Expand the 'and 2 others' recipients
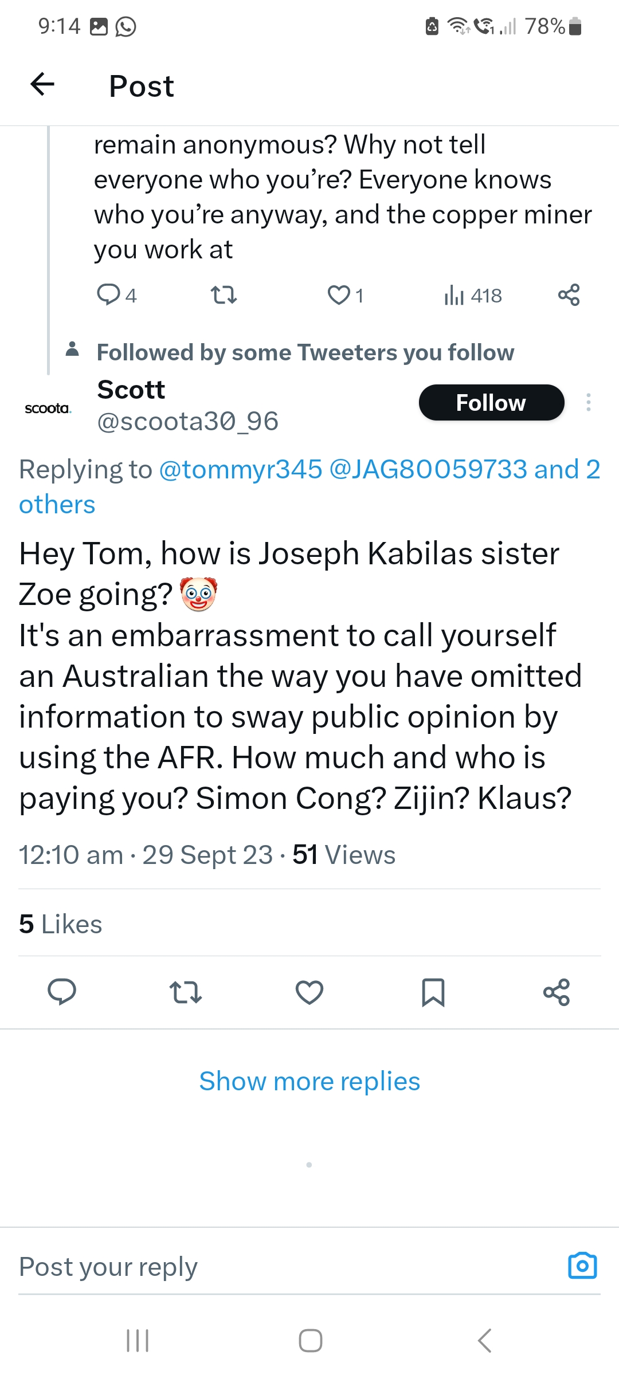The image size is (619, 1375). point(57,505)
